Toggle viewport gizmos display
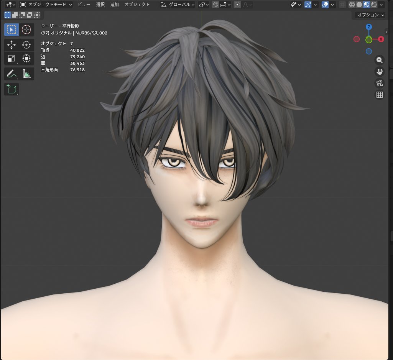 click(308, 5)
